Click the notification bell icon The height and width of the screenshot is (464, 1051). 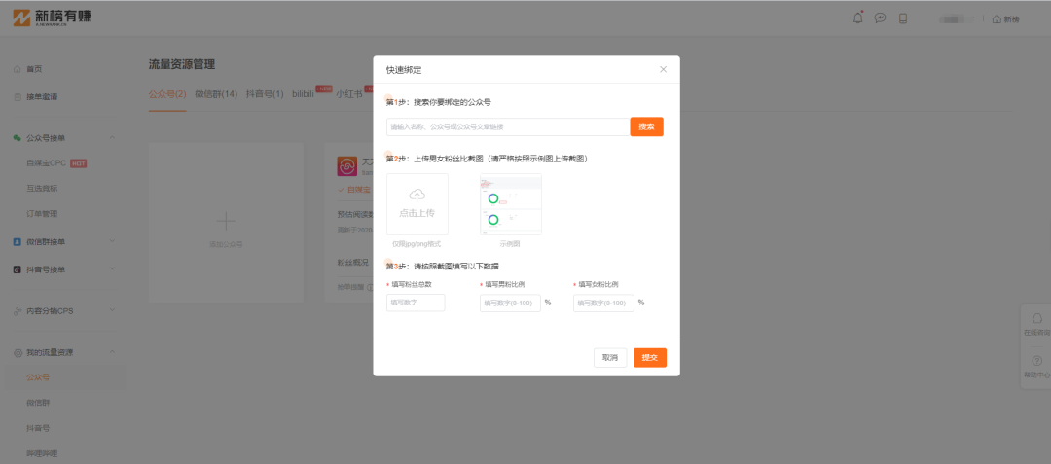pyautogui.click(x=858, y=18)
